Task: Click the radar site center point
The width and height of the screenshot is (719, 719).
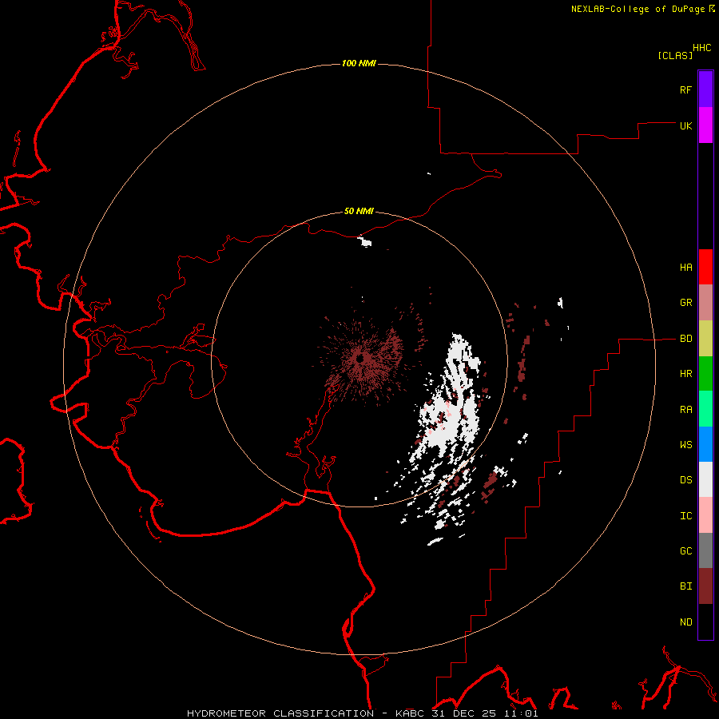Action: coord(360,358)
